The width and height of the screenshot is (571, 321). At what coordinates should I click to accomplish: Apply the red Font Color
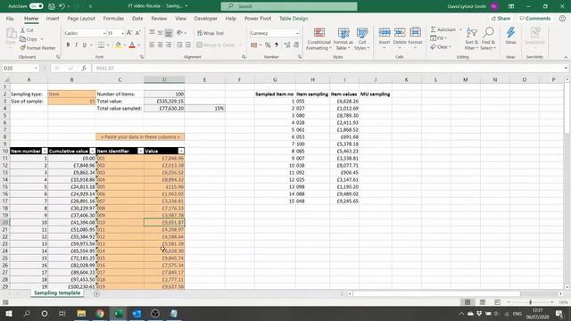132,45
